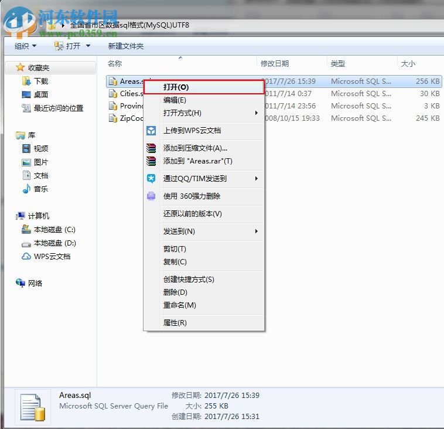Choose Add to "Areas.rar" menu entry

204,161
